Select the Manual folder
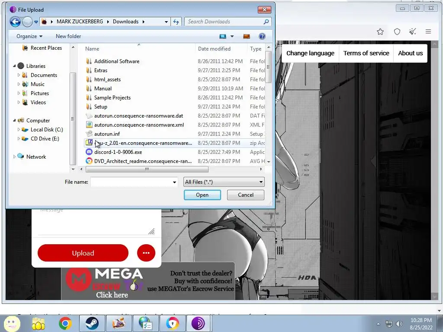Image resolution: width=443 pixels, height=332 pixels. coord(103,88)
